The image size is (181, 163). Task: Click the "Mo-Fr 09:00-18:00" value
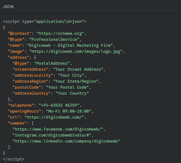[69, 111]
